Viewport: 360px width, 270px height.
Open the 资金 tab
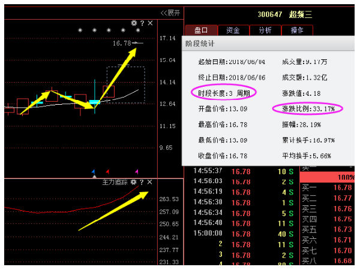pos(233,30)
